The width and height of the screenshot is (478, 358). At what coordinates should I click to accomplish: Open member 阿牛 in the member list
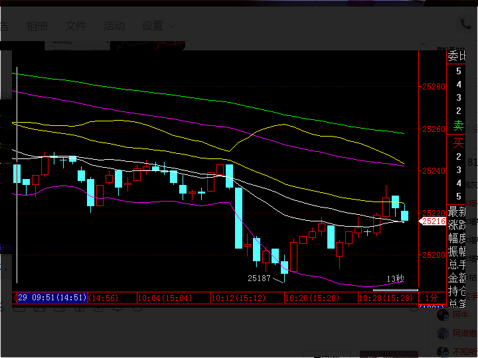(x=460, y=314)
